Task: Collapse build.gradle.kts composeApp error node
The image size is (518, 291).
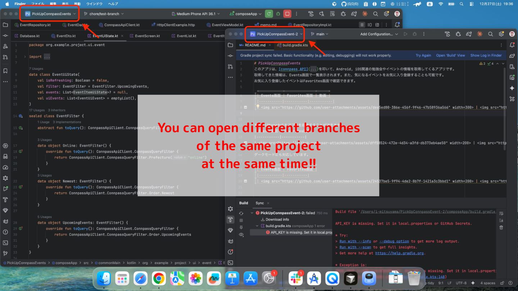Action: pos(257,226)
